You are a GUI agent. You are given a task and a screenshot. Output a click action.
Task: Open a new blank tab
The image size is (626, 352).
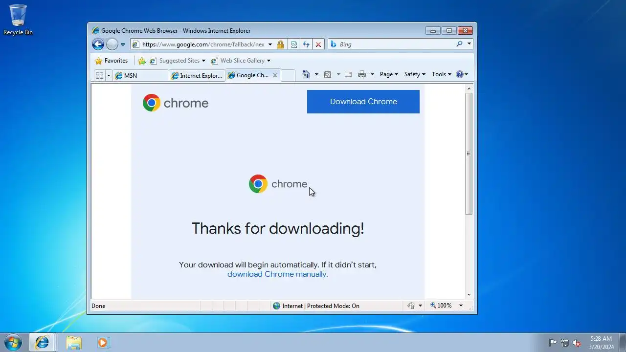pyautogui.click(x=288, y=75)
